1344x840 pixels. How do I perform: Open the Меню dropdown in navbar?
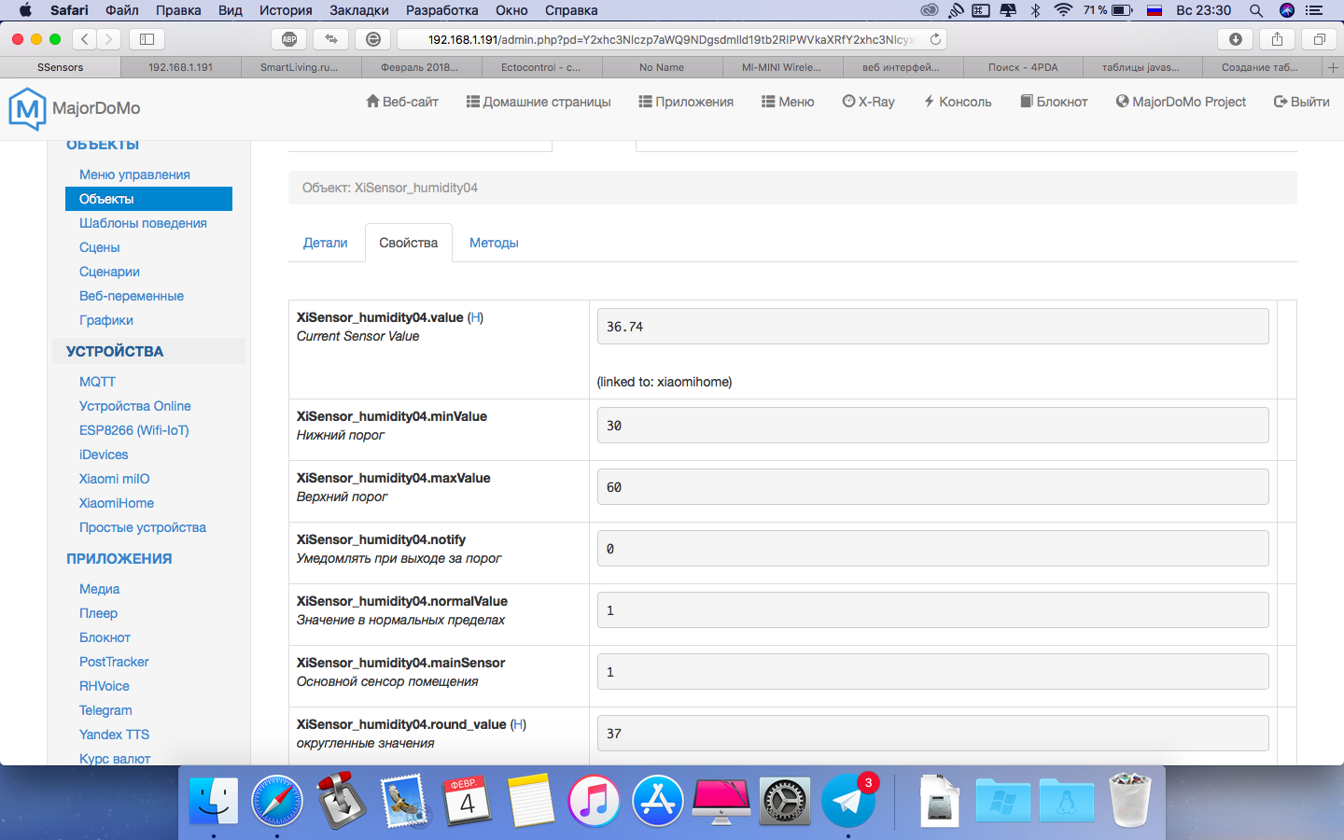coord(788,102)
